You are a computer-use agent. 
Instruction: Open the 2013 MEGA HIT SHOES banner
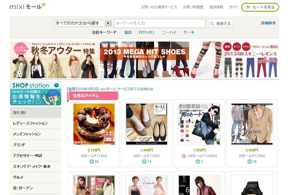coord(145,60)
